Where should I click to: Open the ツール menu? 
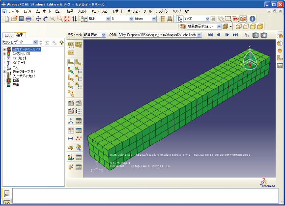pyautogui.click(x=147, y=11)
